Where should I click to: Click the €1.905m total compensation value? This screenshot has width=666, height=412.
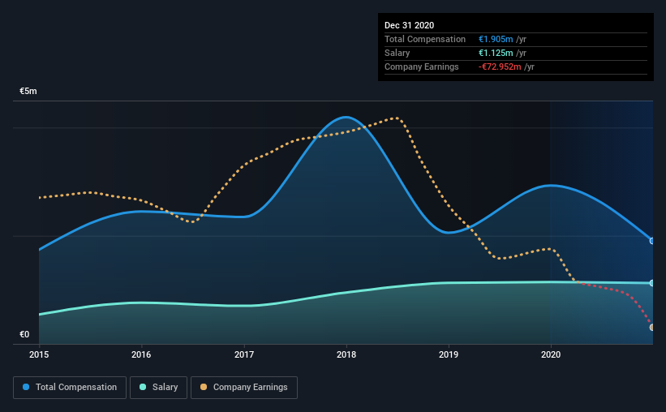click(x=496, y=39)
